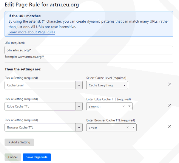Click the URL input field with cdn.artru.eu.org/*
This screenshot has height=163, width=179.
(x=89, y=50)
